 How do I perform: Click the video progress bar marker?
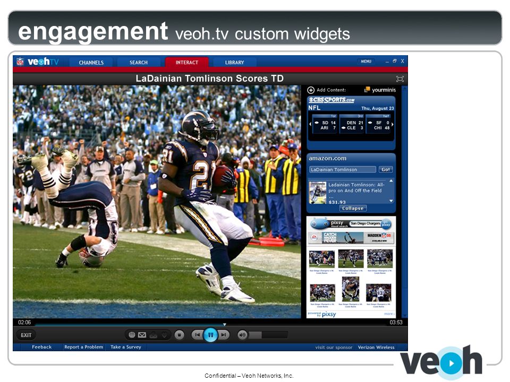pyautogui.click(x=224, y=324)
